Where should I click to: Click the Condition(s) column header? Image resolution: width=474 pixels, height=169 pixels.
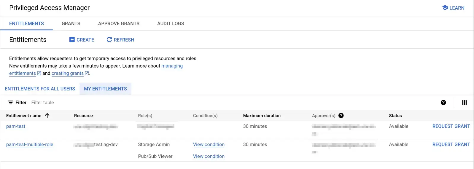pos(205,116)
